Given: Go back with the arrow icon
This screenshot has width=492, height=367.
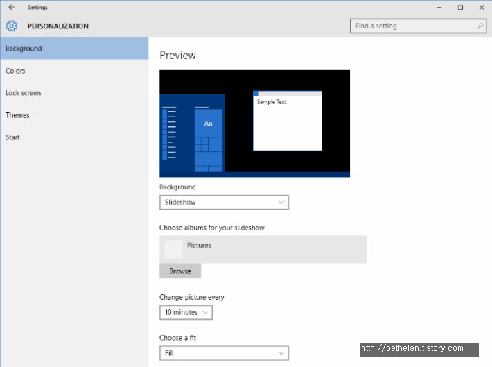Looking at the screenshot, I should (x=12, y=7).
